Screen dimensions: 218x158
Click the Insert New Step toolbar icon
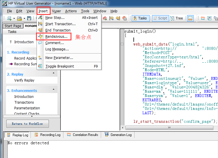(105, 18)
